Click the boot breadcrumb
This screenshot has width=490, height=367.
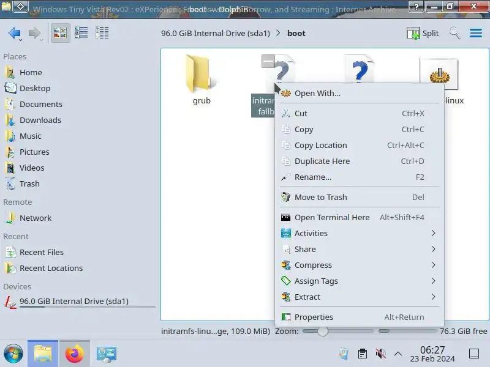point(296,34)
